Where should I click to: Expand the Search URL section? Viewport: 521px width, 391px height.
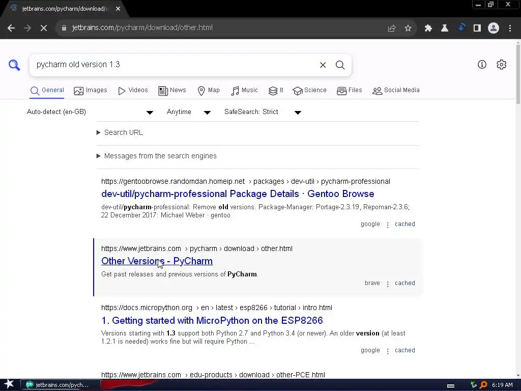120,133
